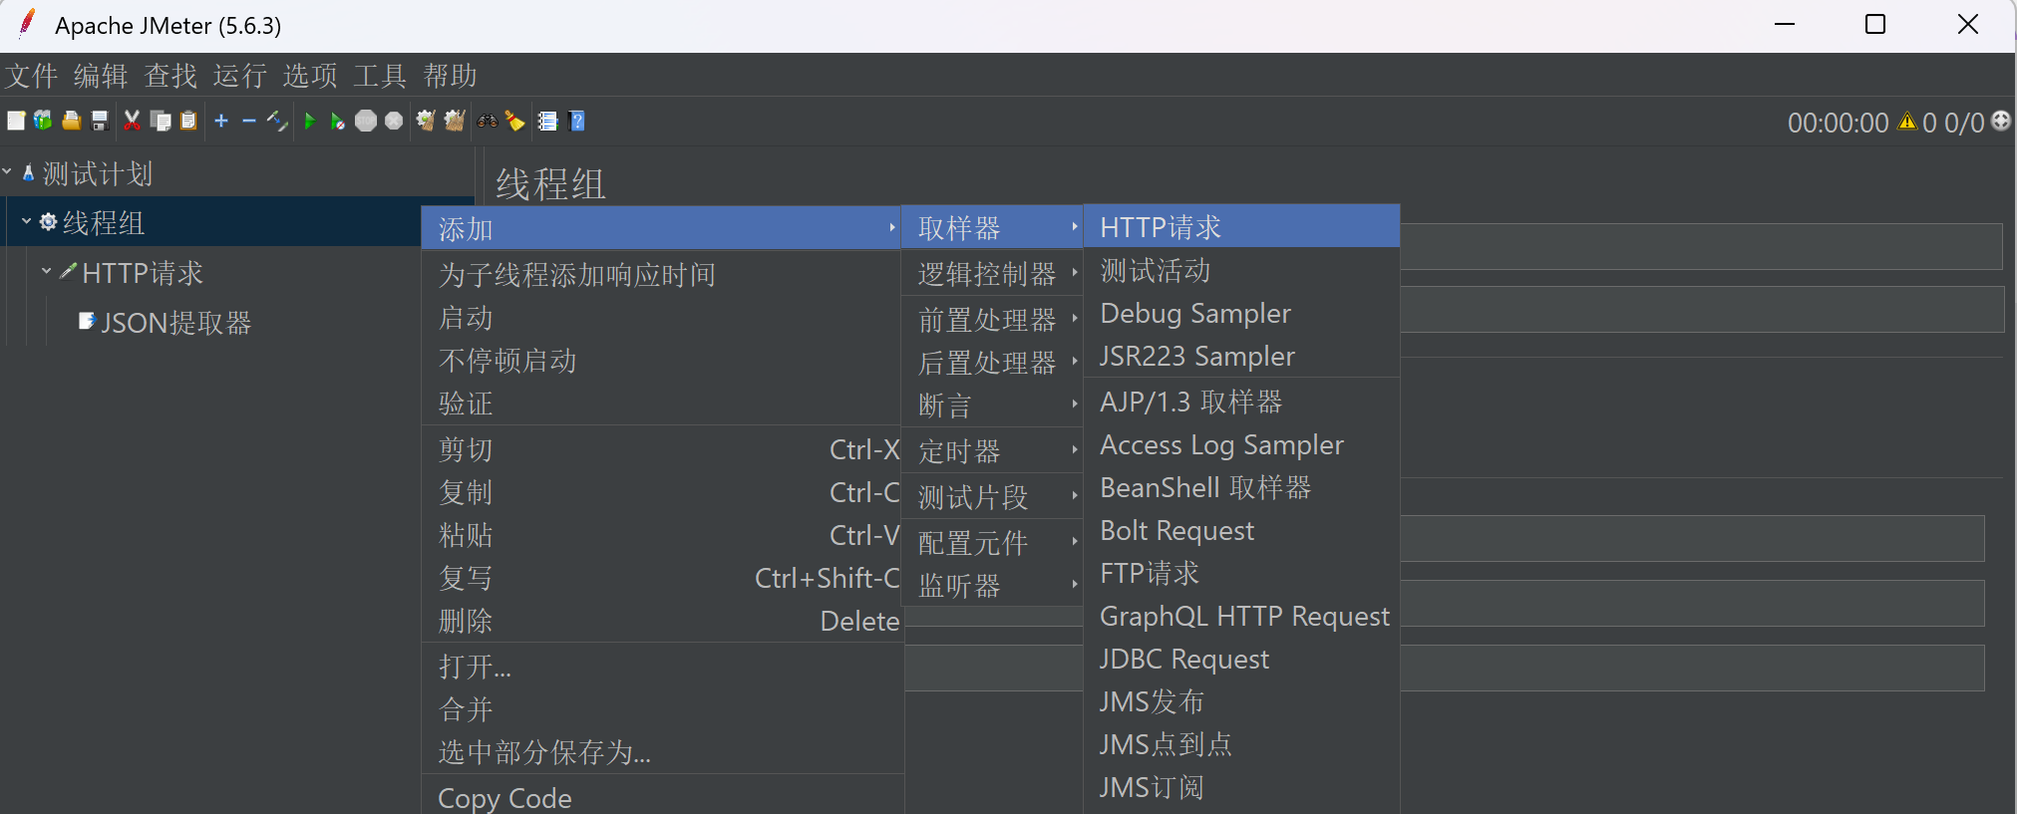
Task: Collapse all nodes with the minus icon
Action: 249,121
